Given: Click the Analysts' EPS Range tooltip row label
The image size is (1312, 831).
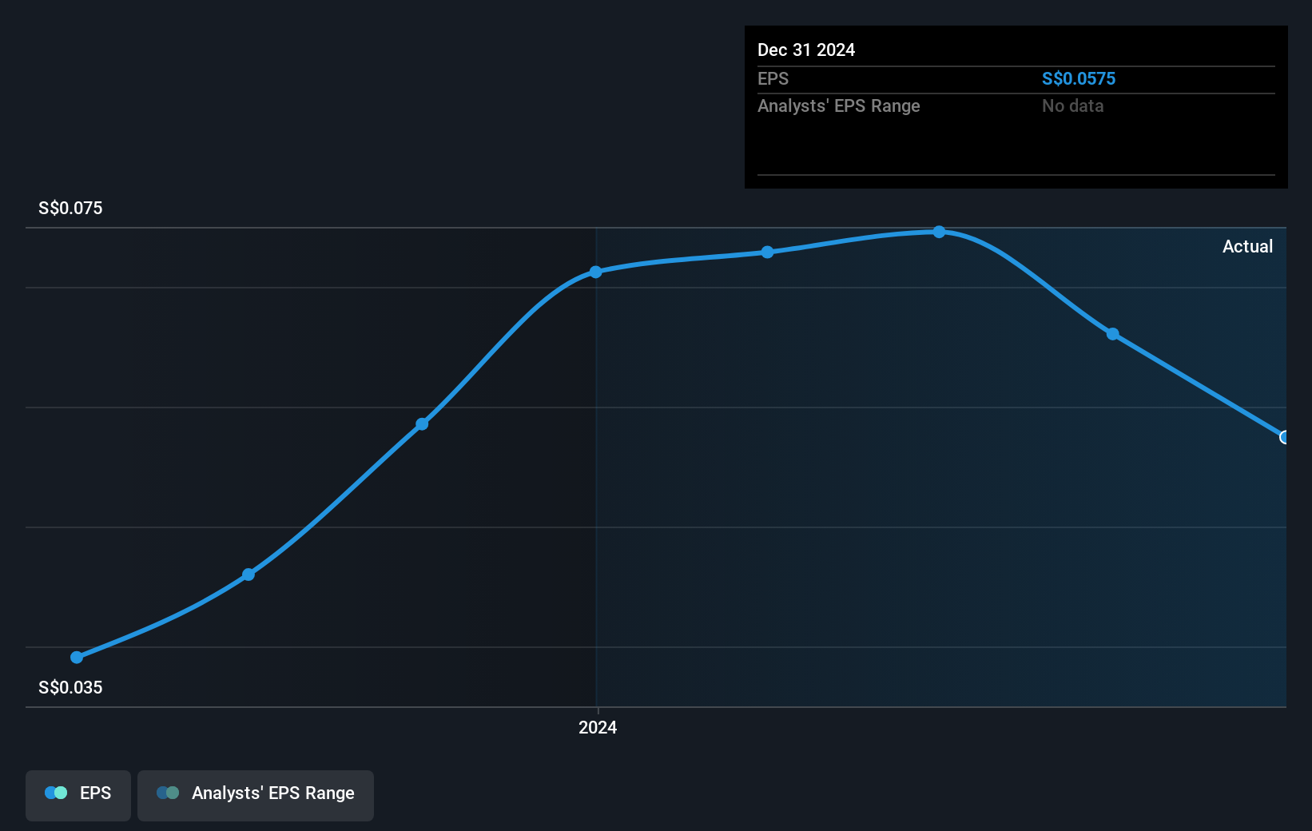Looking at the screenshot, I should pyautogui.click(x=839, y=105).
